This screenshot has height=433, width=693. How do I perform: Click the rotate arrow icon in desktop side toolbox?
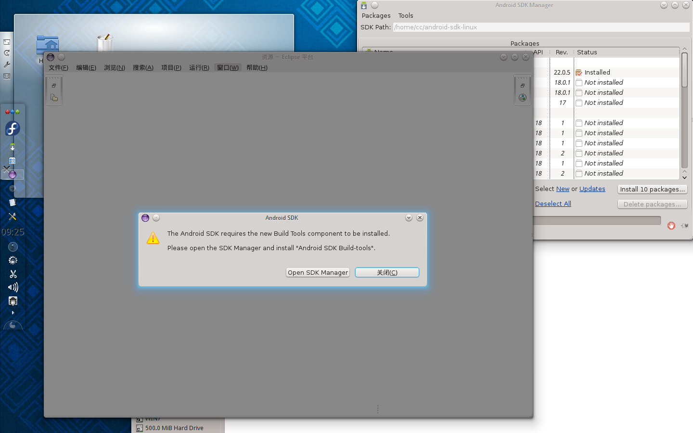[7, 53]
